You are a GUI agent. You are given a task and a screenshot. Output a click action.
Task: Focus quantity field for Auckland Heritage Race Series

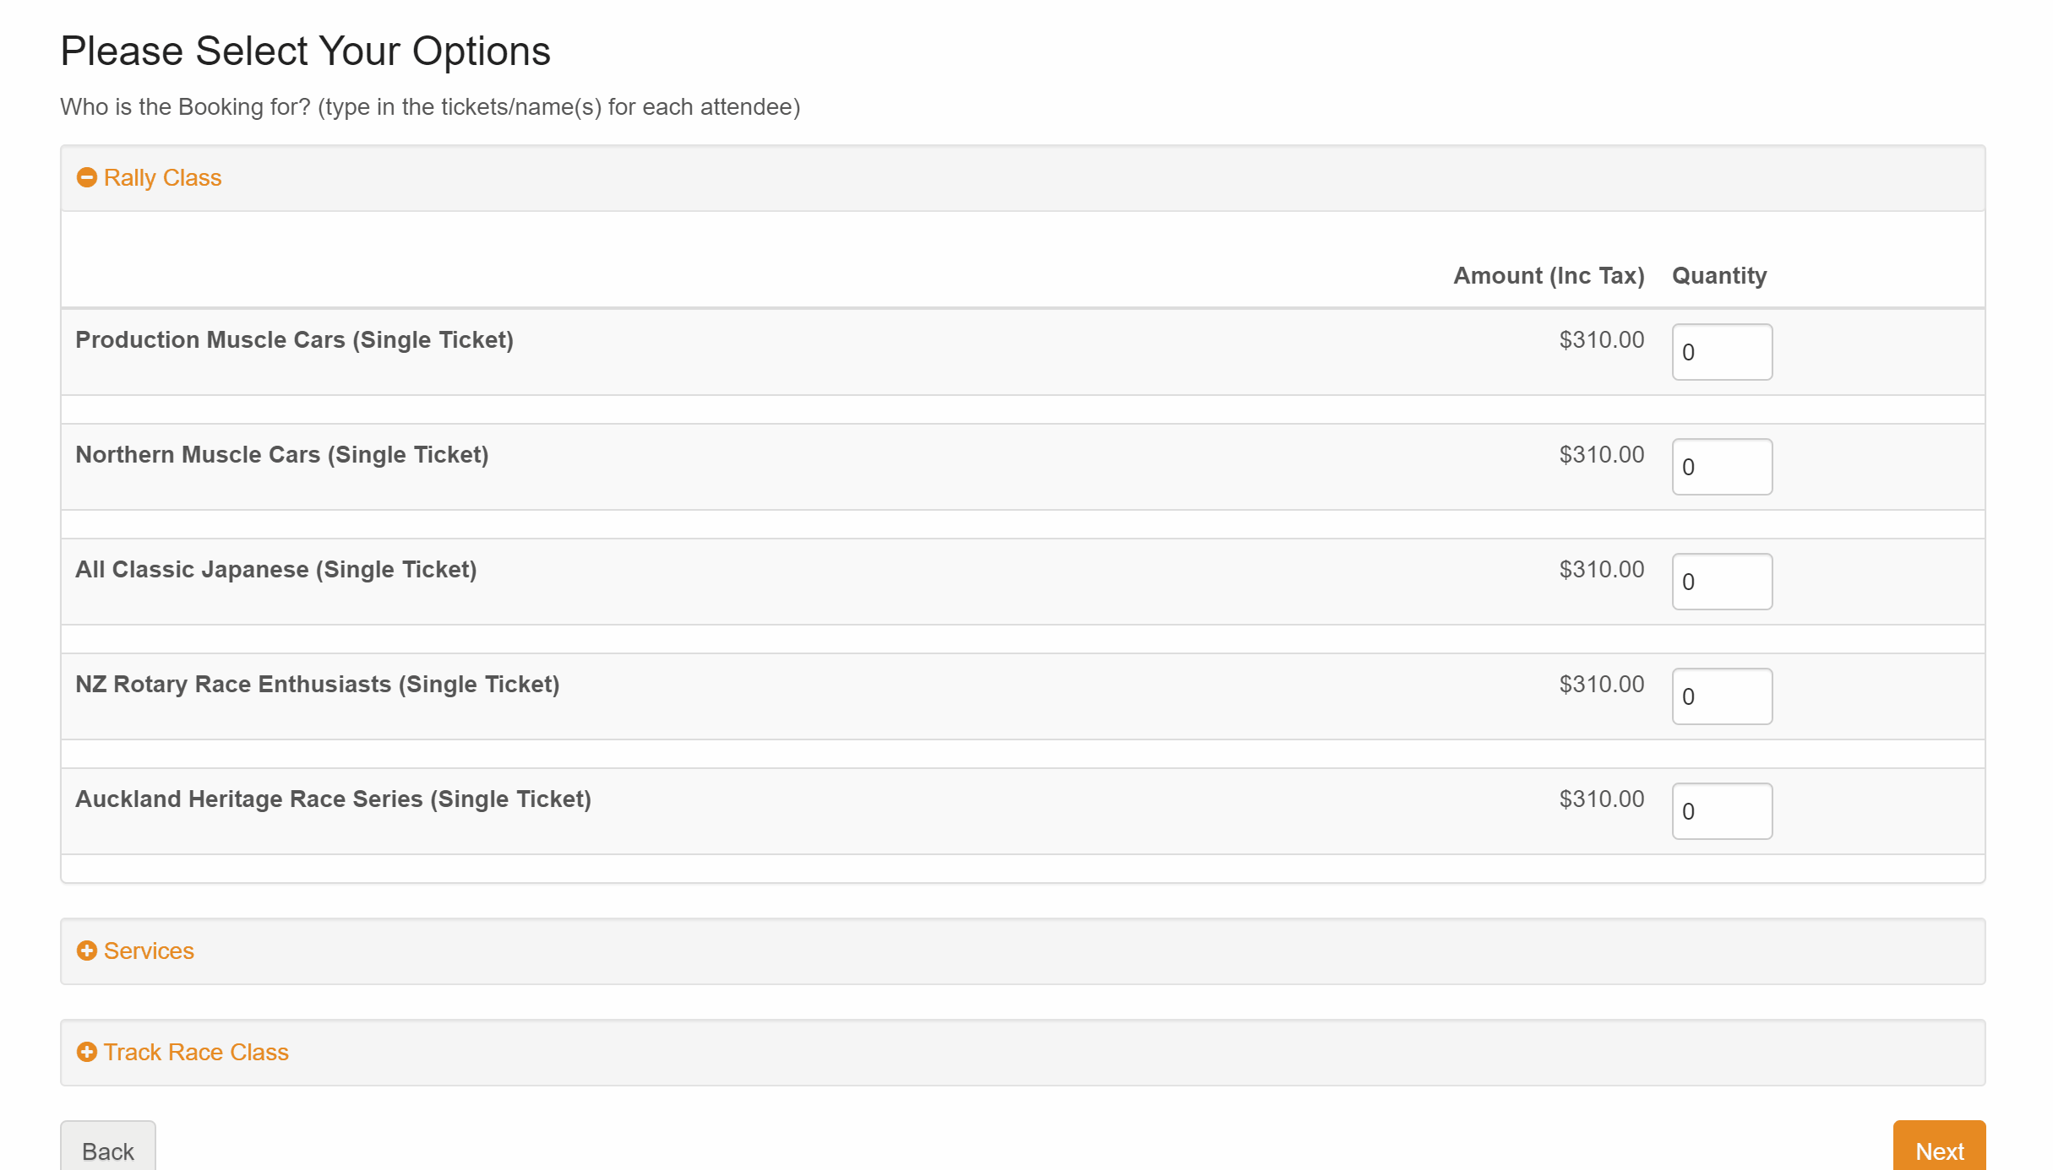point(1721,811)
